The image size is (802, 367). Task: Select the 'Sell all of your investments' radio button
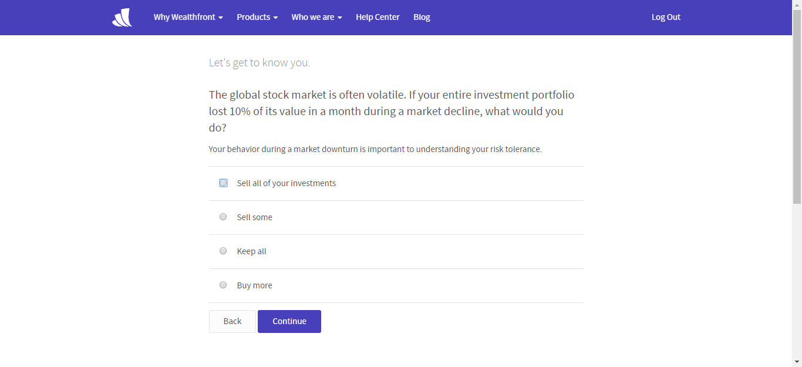223,183
